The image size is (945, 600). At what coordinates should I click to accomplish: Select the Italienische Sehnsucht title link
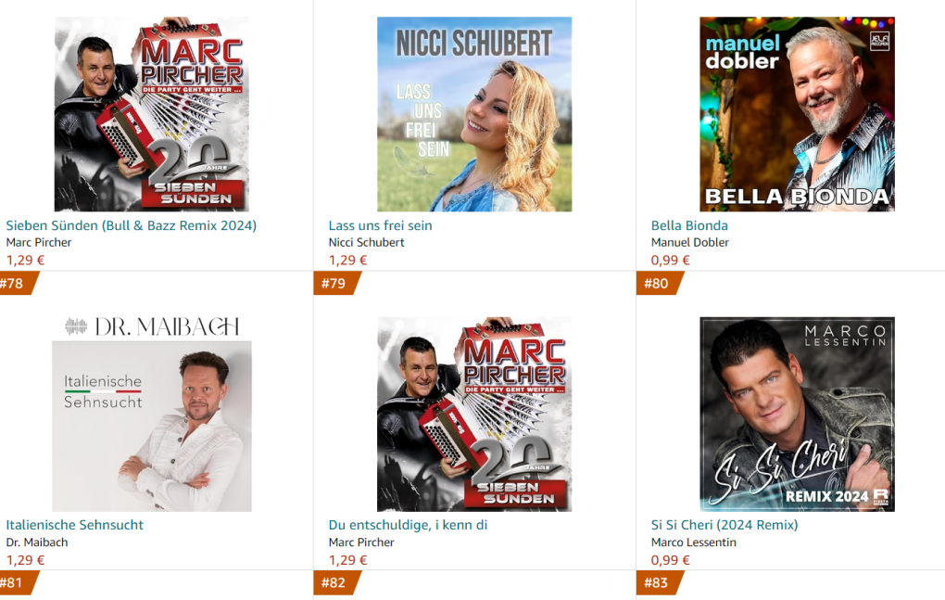tap(75, 525)
